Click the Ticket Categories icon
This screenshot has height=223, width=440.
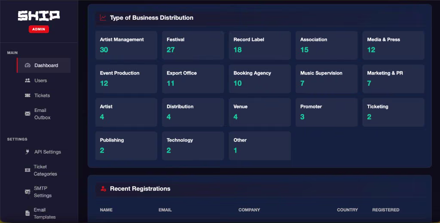(27, 170)
